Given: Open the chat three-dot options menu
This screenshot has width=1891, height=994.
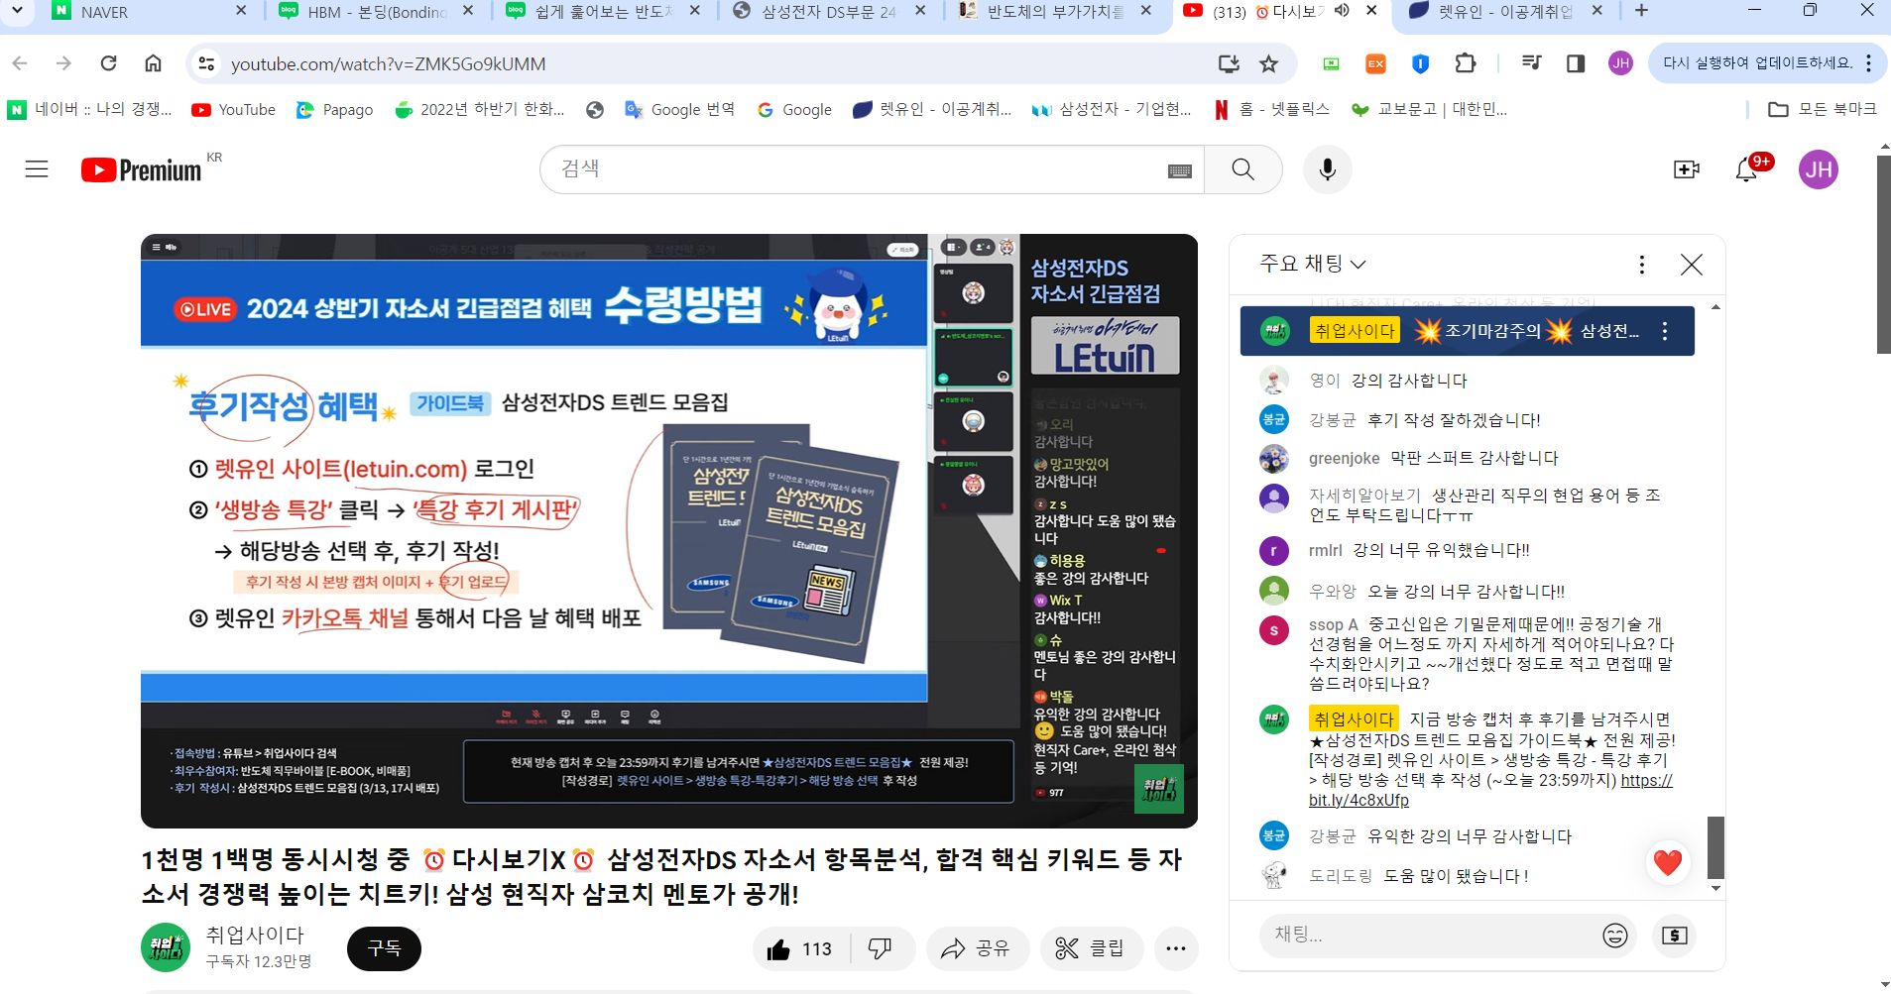Looking at the screenshot, I should point(1642,264).
